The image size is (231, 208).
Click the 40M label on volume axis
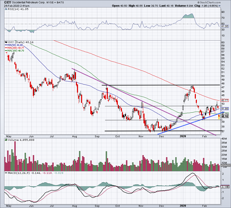(x=224, y=139)
